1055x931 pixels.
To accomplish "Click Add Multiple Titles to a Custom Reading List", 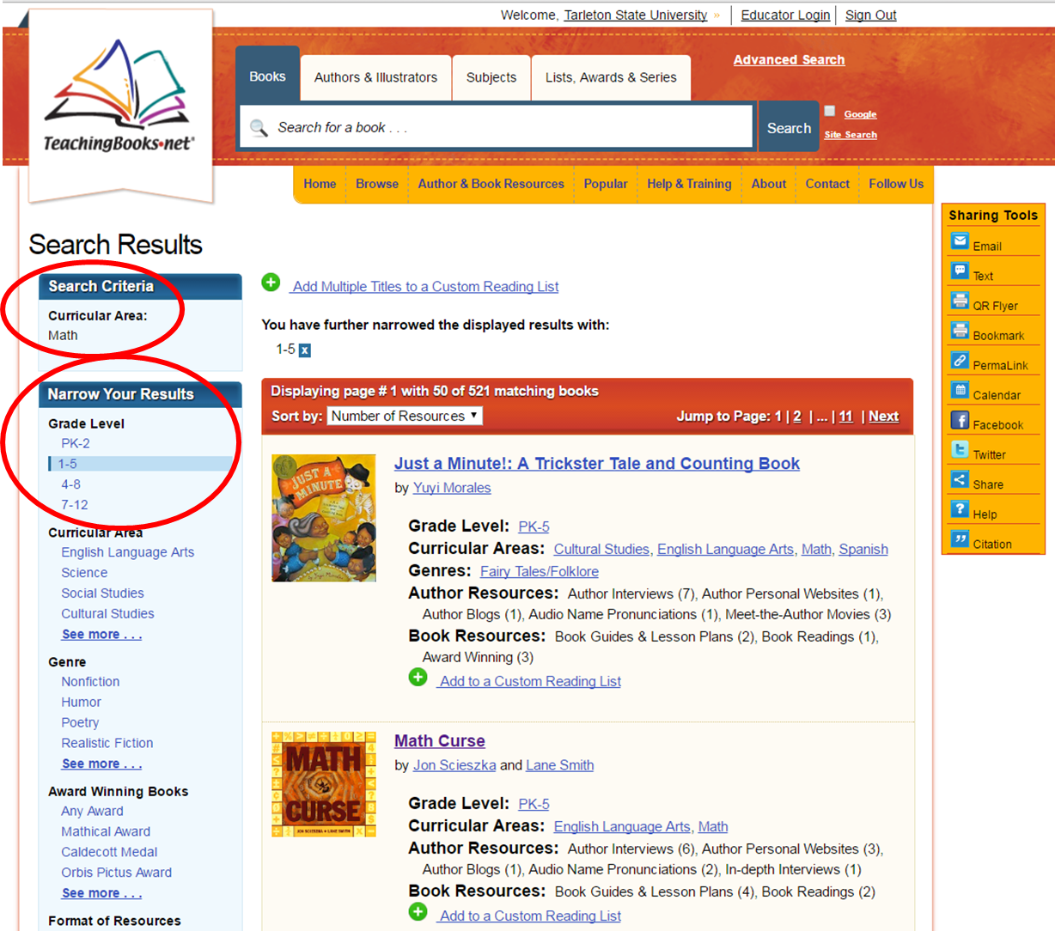I will tap(425, 287).
